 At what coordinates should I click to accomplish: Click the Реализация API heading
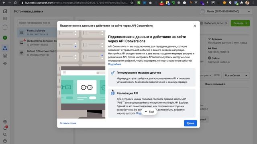[127, 93]
